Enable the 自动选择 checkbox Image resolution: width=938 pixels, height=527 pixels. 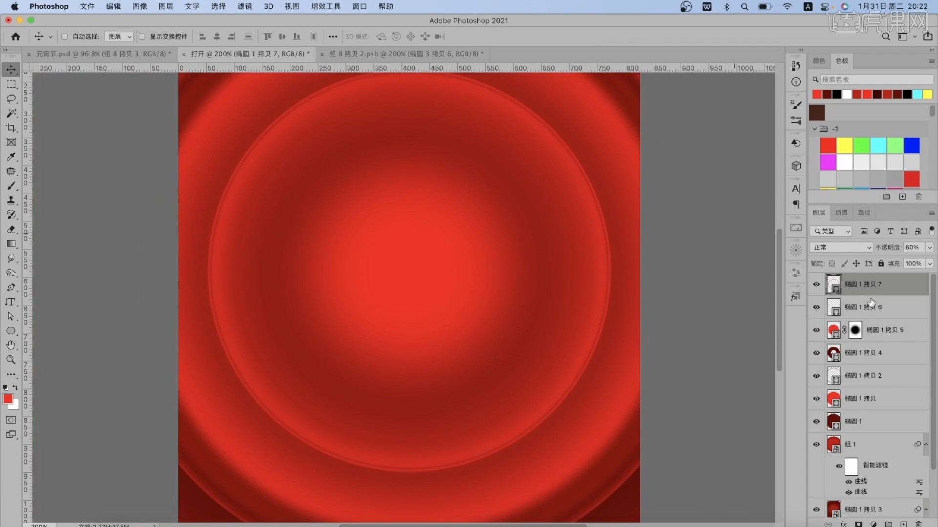pyautogui.click(x=64, y=37)
